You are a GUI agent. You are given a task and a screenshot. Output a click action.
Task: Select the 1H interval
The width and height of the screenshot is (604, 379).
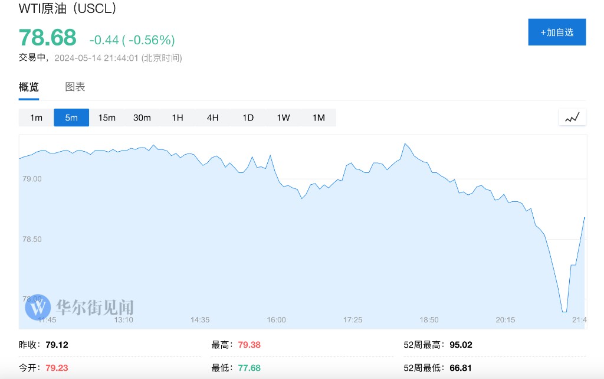178,117
